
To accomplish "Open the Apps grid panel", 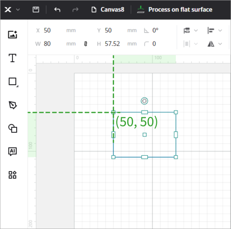I will tap(13, 175).
